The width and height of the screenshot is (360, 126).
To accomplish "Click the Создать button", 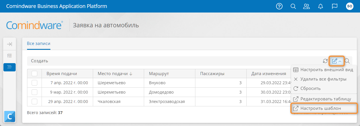I will (x=40, y=61).
